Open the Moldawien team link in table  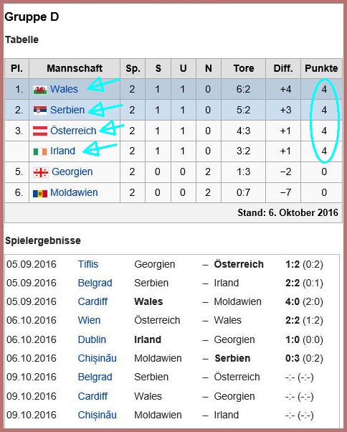[74, 192]
